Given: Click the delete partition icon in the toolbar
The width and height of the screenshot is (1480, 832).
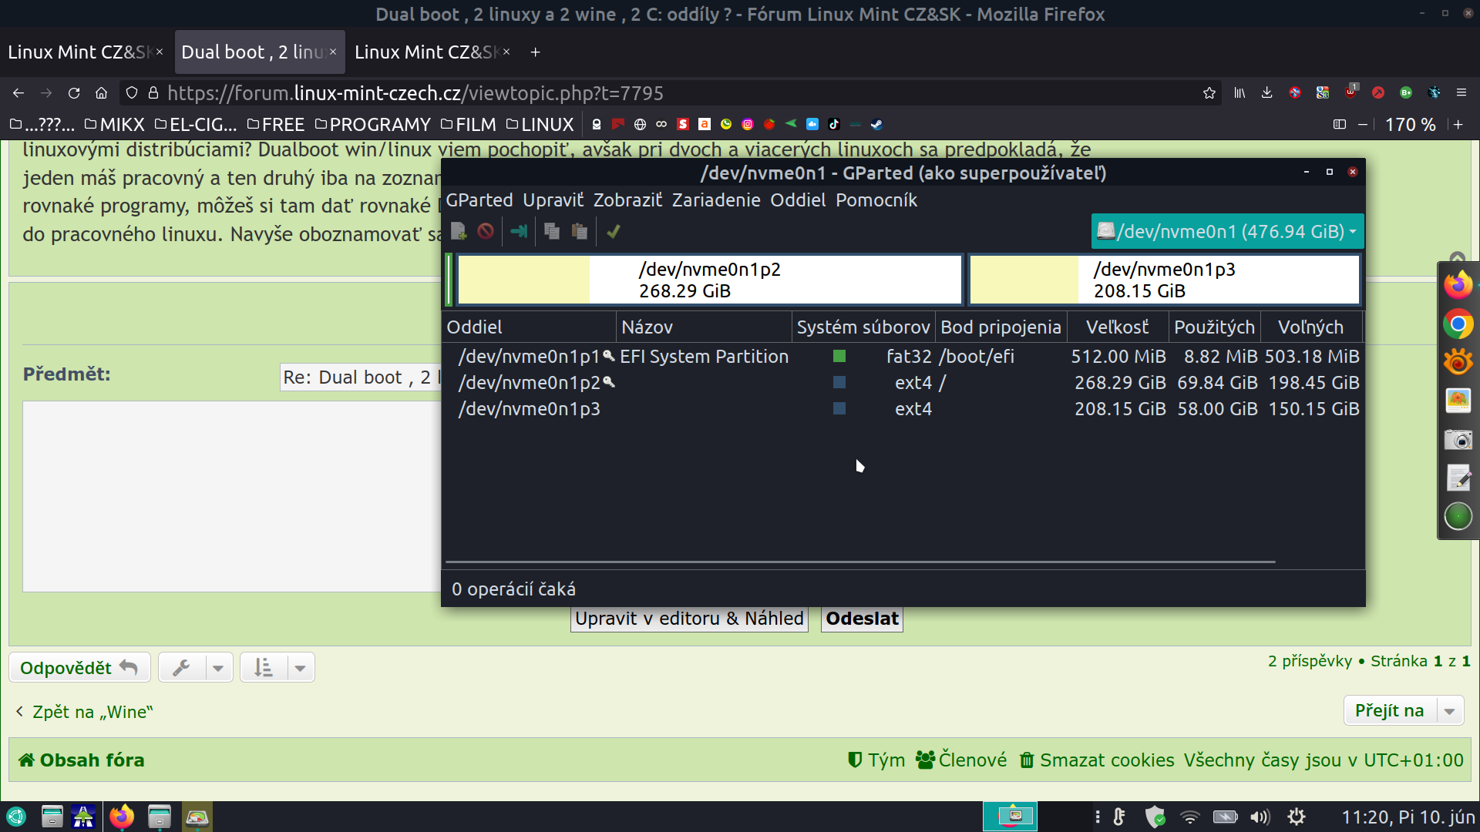Looking at the screenshot, I should click(x=486, y=231).
